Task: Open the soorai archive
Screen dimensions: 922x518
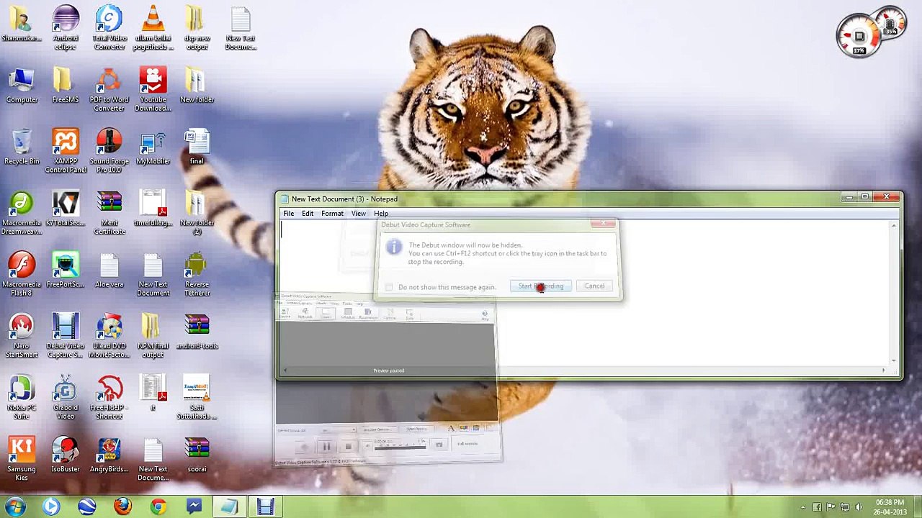Action: coord(197,455)
